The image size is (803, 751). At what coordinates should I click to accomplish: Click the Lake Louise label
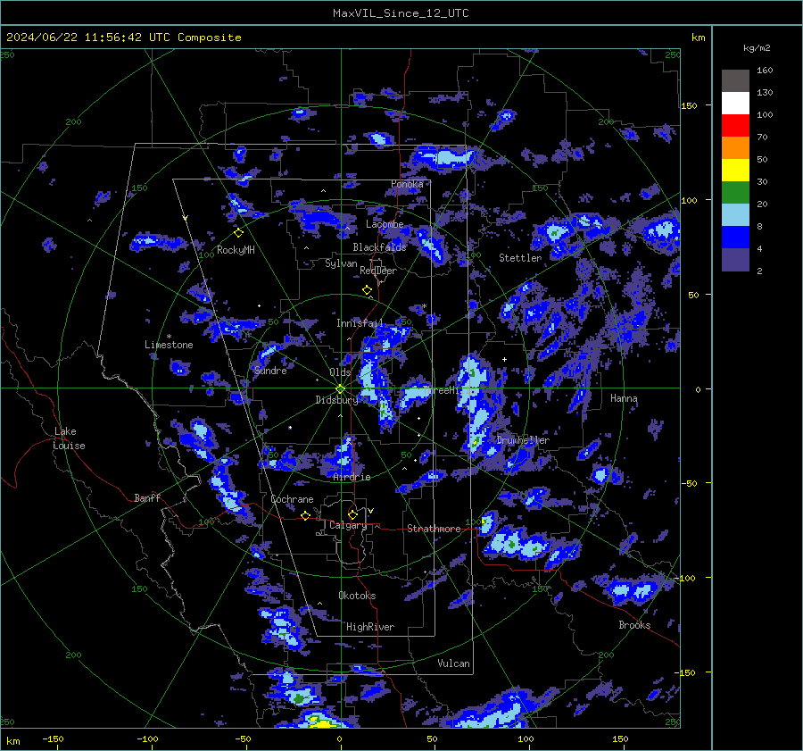pos(69,438)
